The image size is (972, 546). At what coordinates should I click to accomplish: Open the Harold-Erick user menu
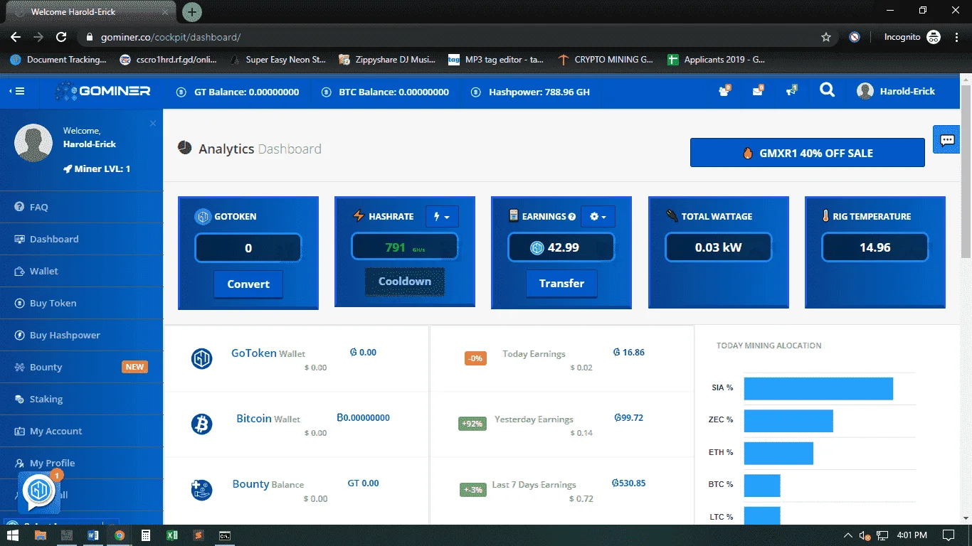tap(897, 91)
